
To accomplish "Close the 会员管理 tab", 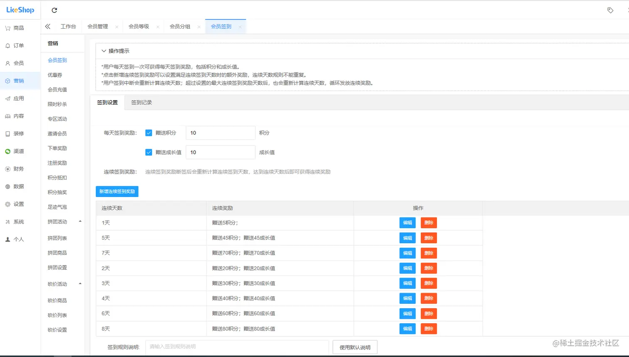I will (x=116, y=27).
